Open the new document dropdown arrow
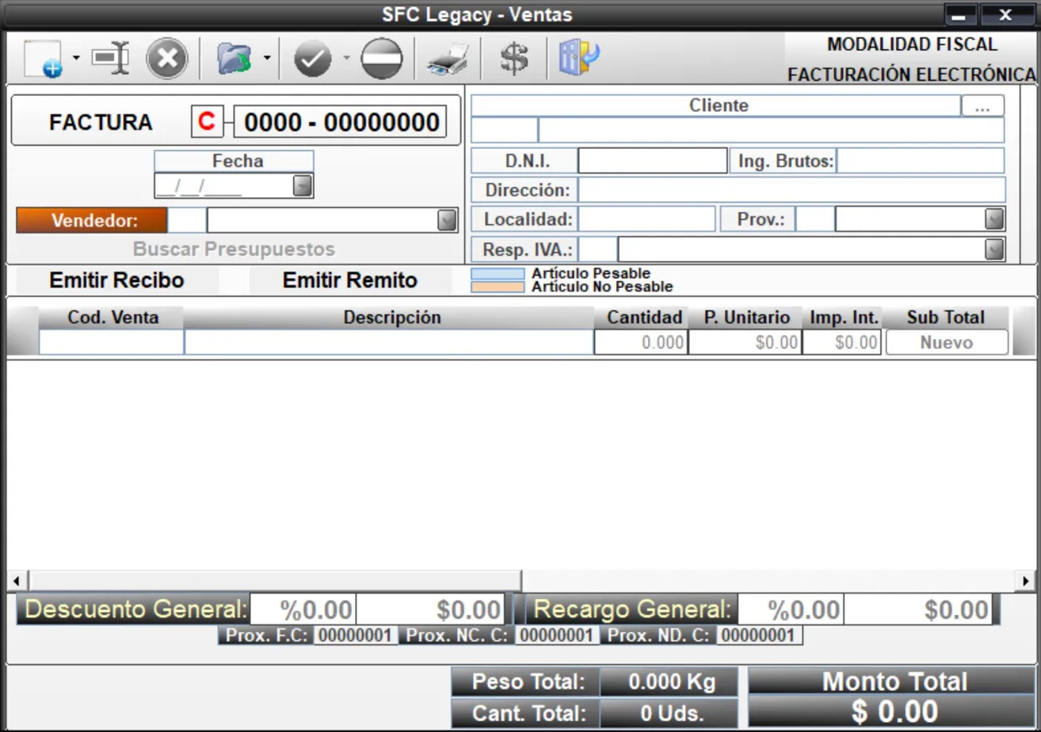 pyautogui.click(x=76, y=58)
